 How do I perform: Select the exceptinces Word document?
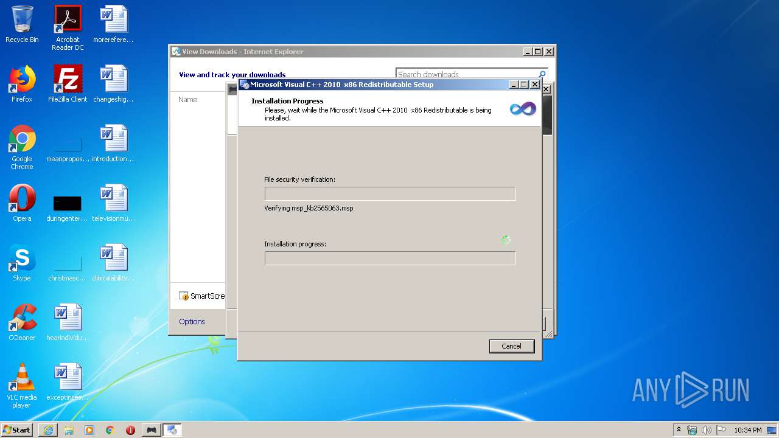pos(68,382)
